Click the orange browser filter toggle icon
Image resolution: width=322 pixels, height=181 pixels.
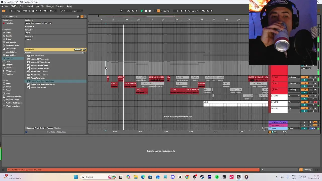(x=82, y=16)
